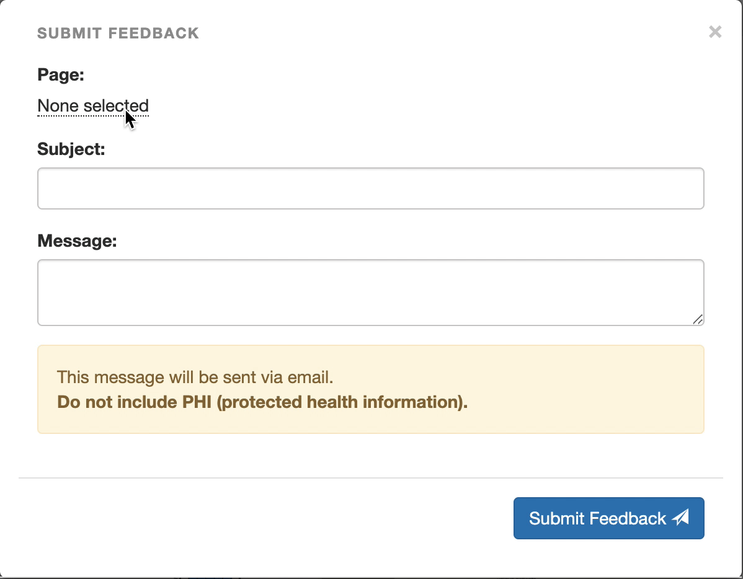Click the bold 'Do not include PHI' warning
The width and height of the screenshot is (743, 579).
coord(134,402)
